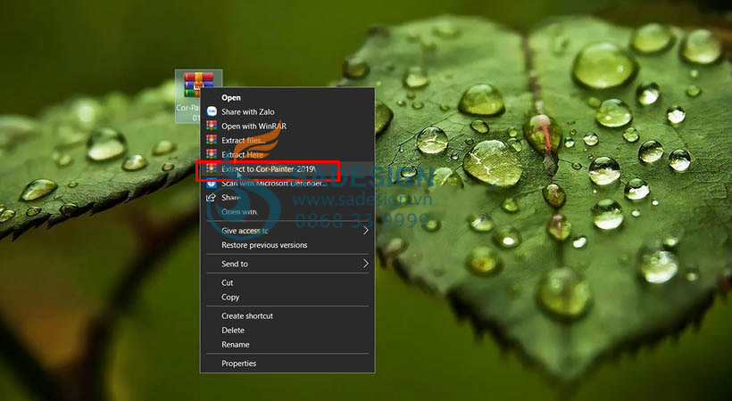Image resolution: width=732 pixels, height=401 pixels.
Task: Click the WinRAR icon beside Open with WinRAR
Action: (x=212, y=126)
